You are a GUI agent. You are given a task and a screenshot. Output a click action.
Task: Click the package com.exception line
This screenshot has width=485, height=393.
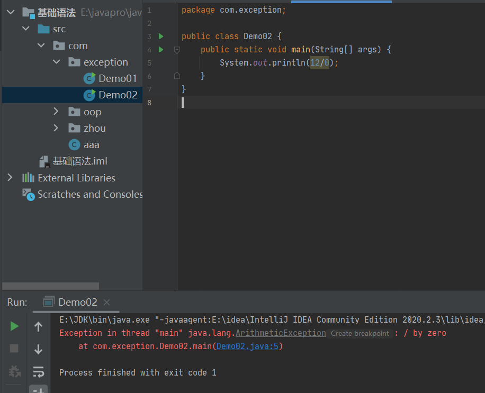pos(233,10)
